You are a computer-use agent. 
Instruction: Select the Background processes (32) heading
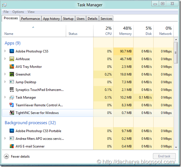point(30,123)
